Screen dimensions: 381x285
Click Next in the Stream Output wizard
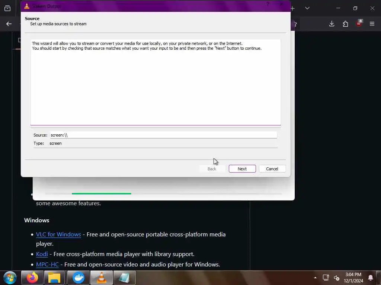[242, 169]
